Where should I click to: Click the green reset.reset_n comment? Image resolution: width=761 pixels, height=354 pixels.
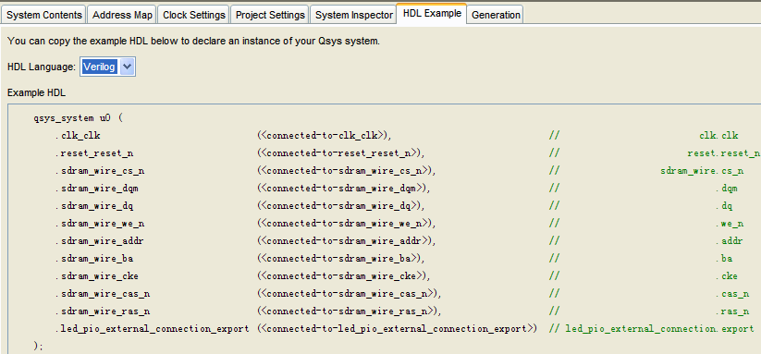coord(724,153)
